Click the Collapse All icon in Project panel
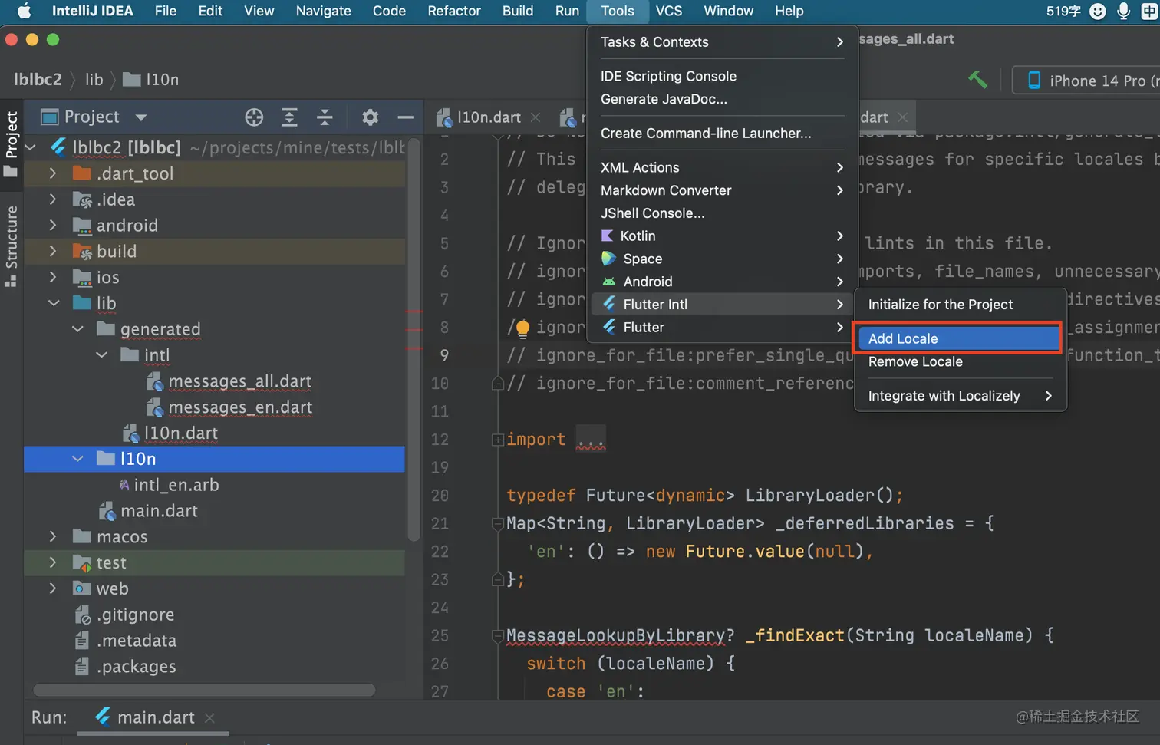 [325, 117]
